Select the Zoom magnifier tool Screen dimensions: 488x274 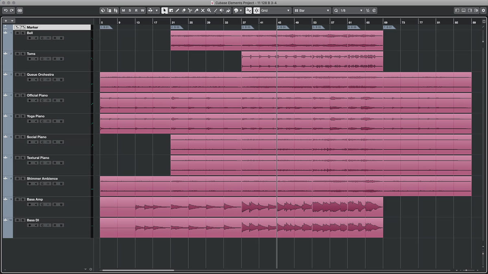pos(209,11)
